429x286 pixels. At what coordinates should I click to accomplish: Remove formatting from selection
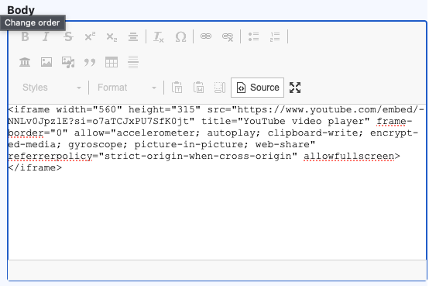point(159,36)
